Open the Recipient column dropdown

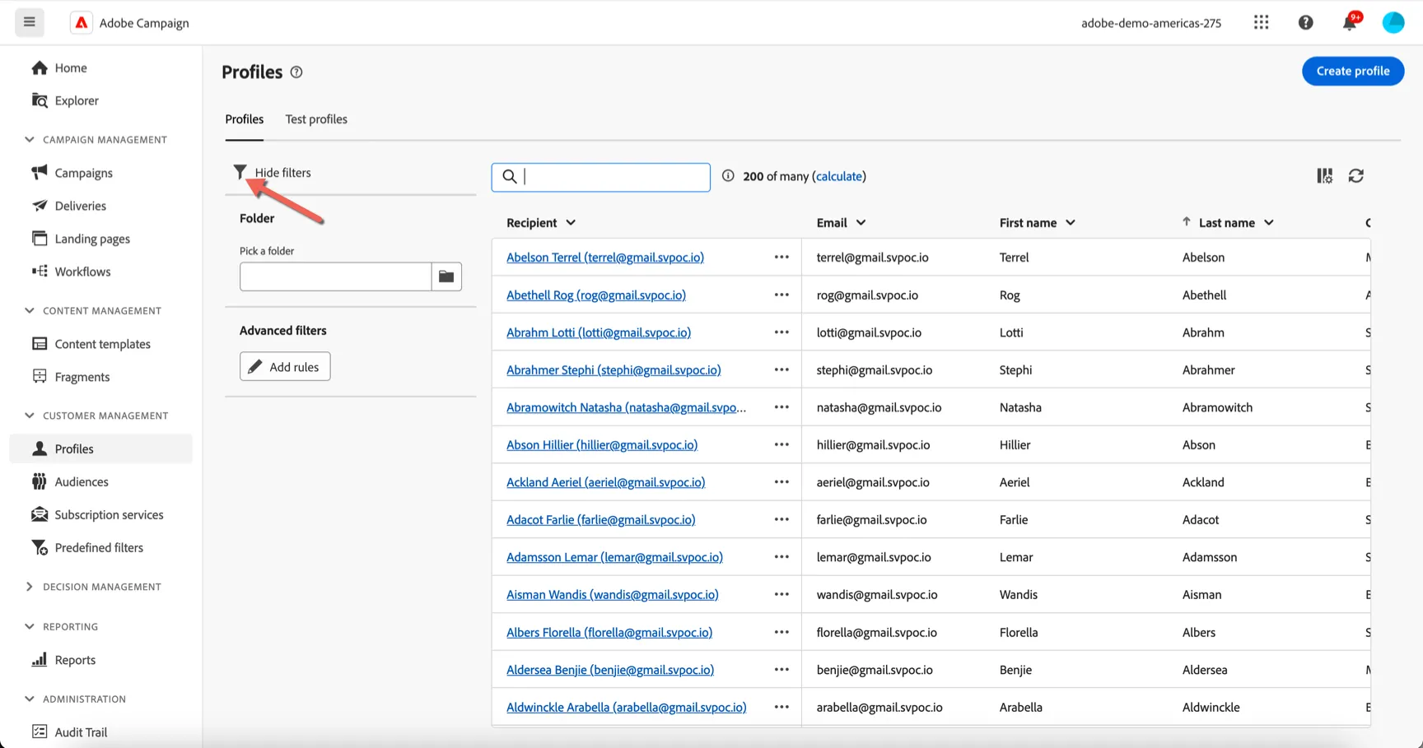pyautogui.click(x=571, y=223)
